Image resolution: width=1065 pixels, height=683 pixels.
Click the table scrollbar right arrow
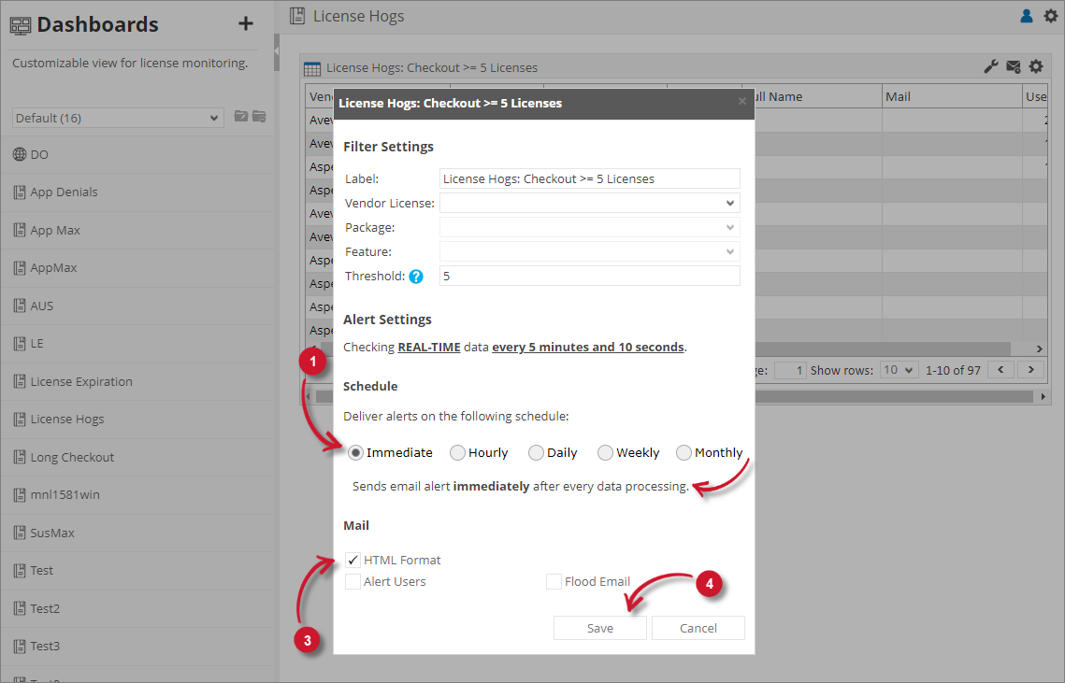click(1039, 349)
